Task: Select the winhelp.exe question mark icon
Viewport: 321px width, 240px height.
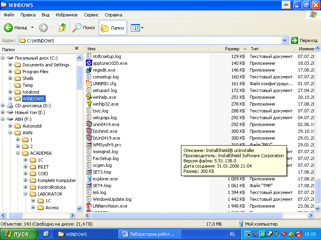Action: click(x=89, y=97)
